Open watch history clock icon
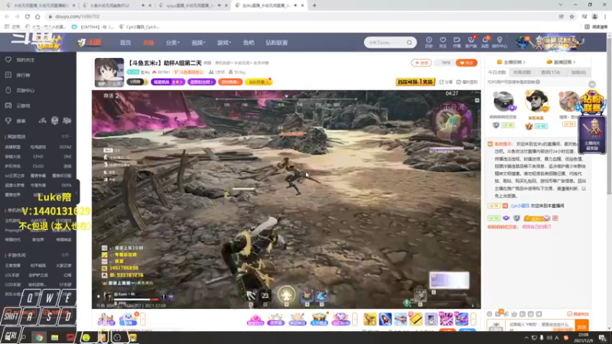The height and width of the screenshot is (344, 612). point(428,42)
